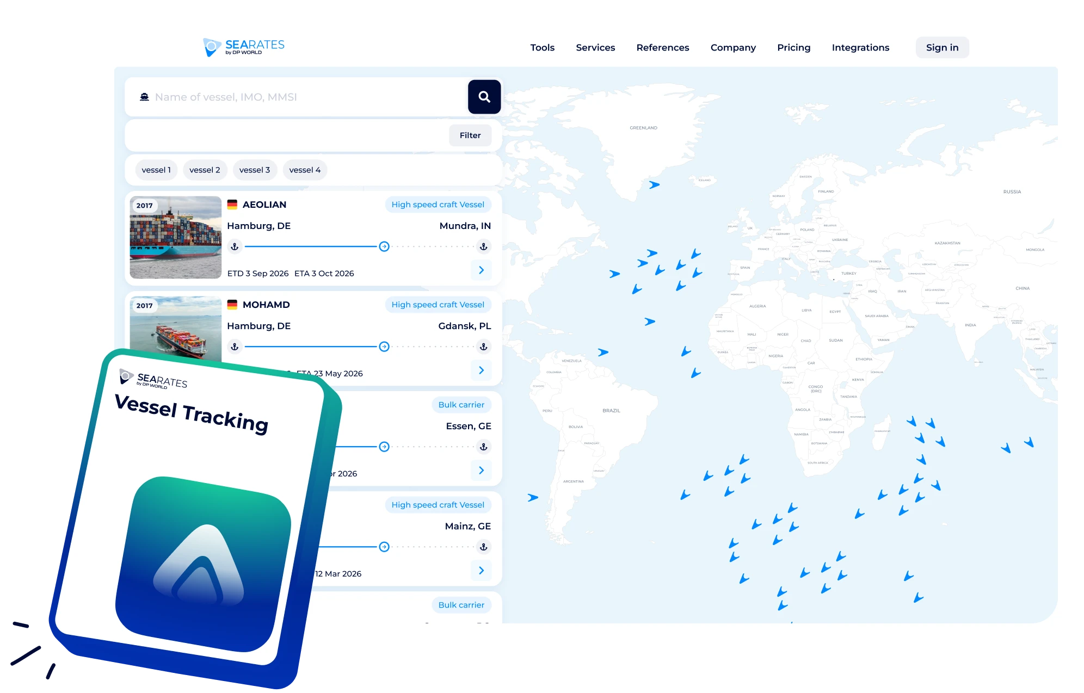Click the BRAZIL label on the map
The height and width of the screenshot is (693, 1084).
611,411
